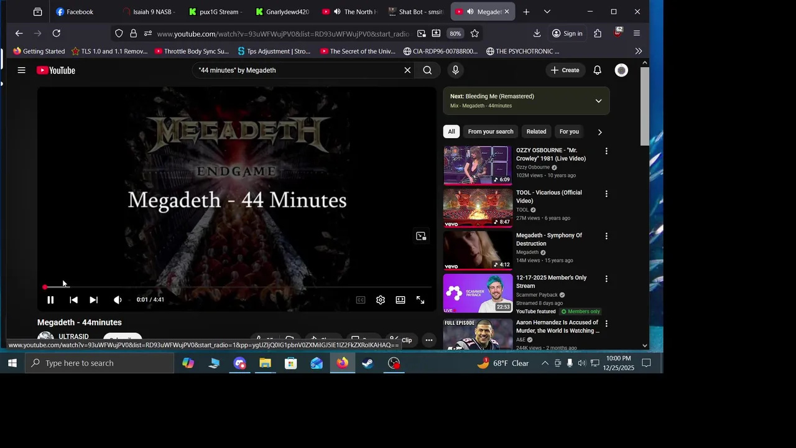Submit search with the magnifier button
Screen dimensions: 796x448
[427, 70]
